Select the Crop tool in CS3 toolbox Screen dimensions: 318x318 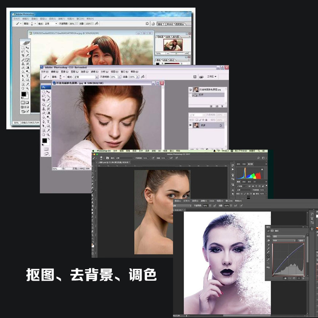(44, 100)
